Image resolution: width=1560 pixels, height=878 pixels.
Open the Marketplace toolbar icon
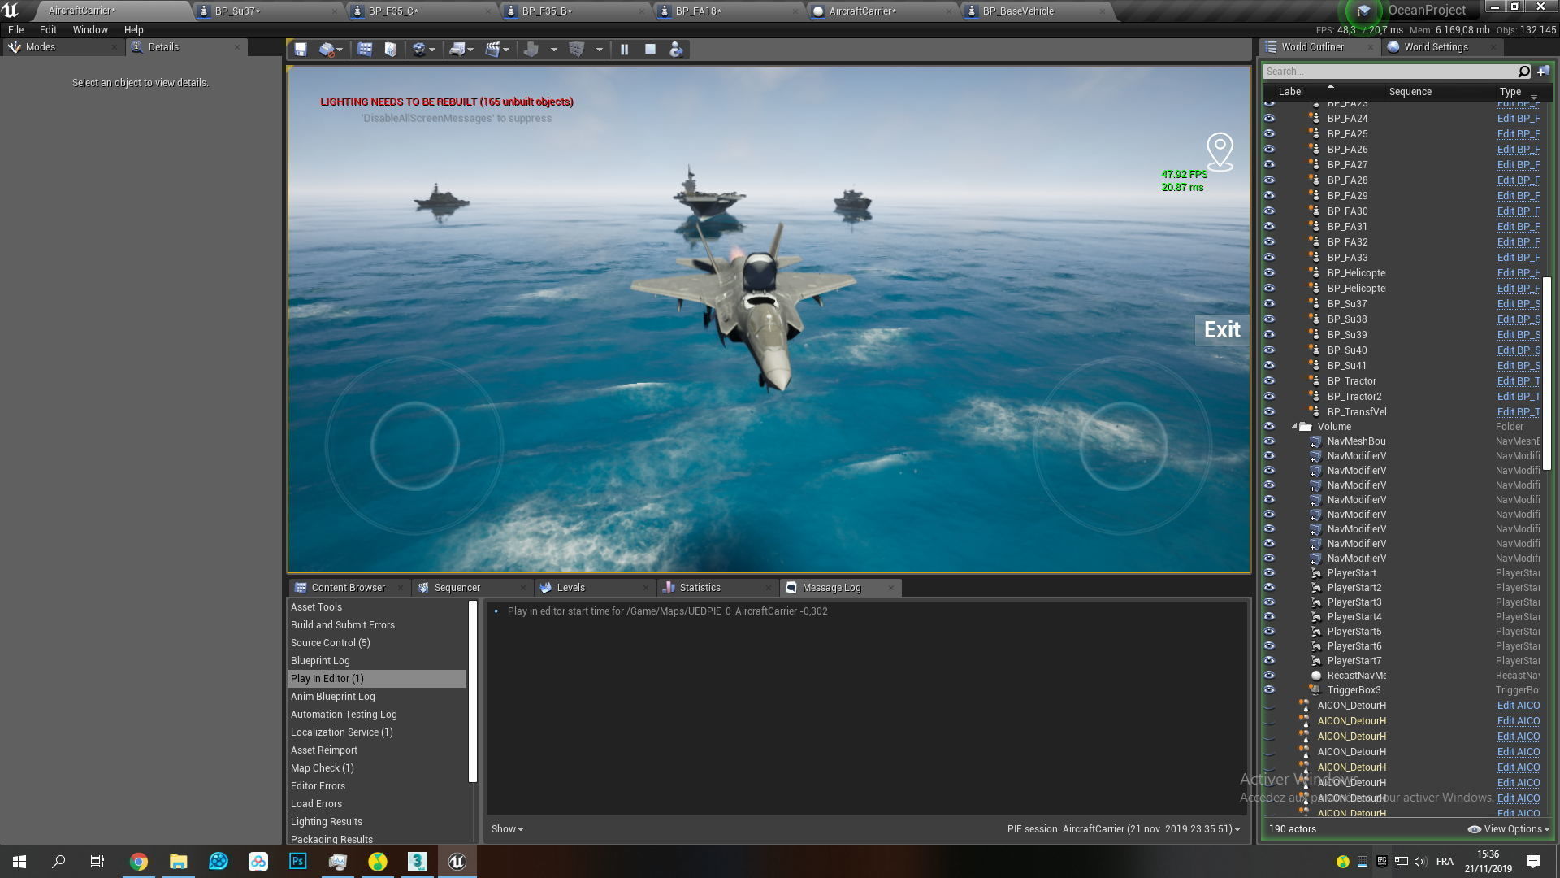click(x=391, y=50)
